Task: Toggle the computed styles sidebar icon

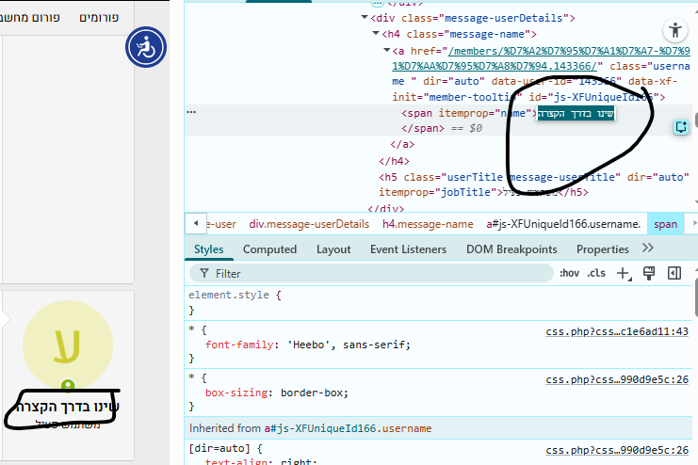Action: (674, 273)
